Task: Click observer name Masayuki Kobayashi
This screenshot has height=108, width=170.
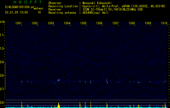Action: [x=97, y=3]
